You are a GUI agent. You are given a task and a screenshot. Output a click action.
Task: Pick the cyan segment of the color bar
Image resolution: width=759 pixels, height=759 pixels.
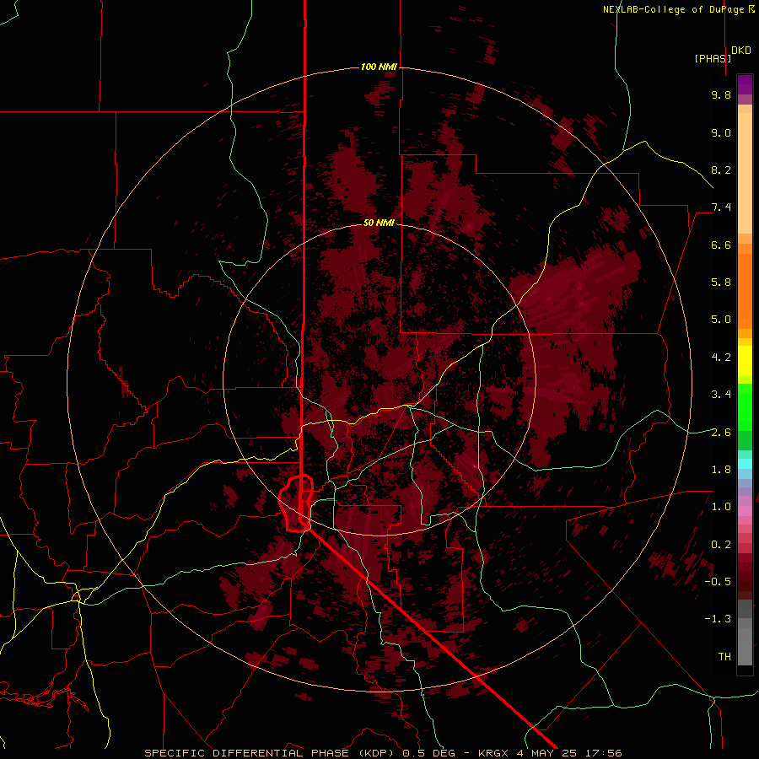coord(745,464)
